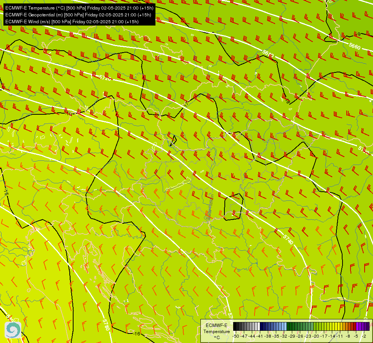Click legend value -20
The width and height of the screenshot is (373, 343).
(316, 337)
